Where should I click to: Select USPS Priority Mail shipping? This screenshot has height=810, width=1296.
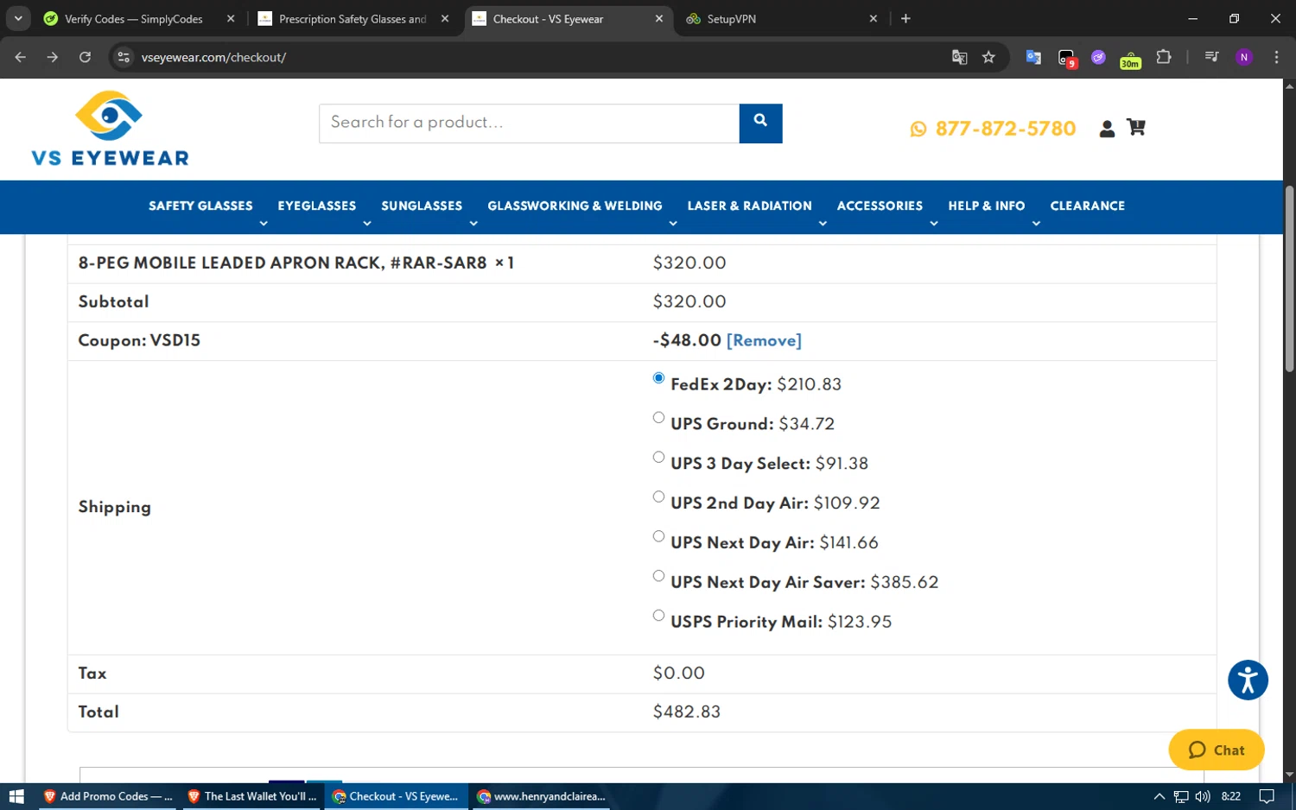(x=658, y=616)
